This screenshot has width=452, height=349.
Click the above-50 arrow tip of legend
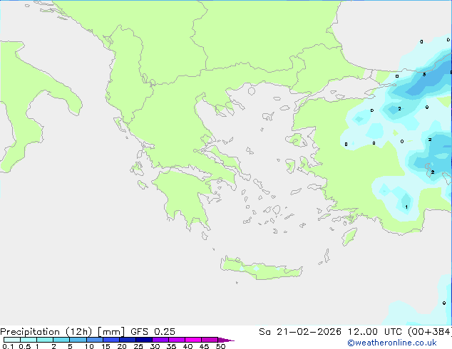[226, 340]
